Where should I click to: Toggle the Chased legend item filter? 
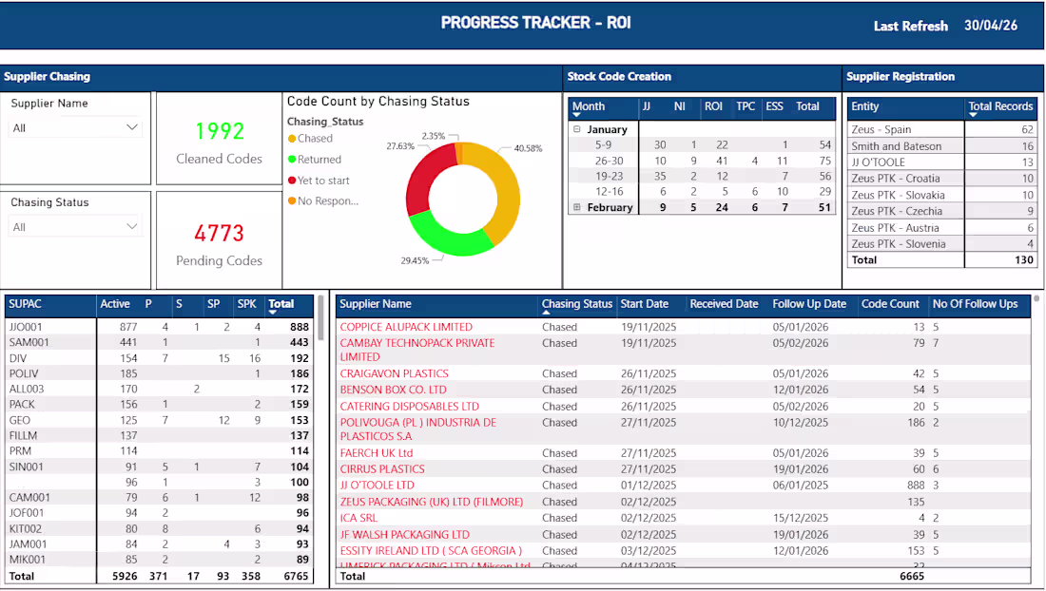point(315,138)
